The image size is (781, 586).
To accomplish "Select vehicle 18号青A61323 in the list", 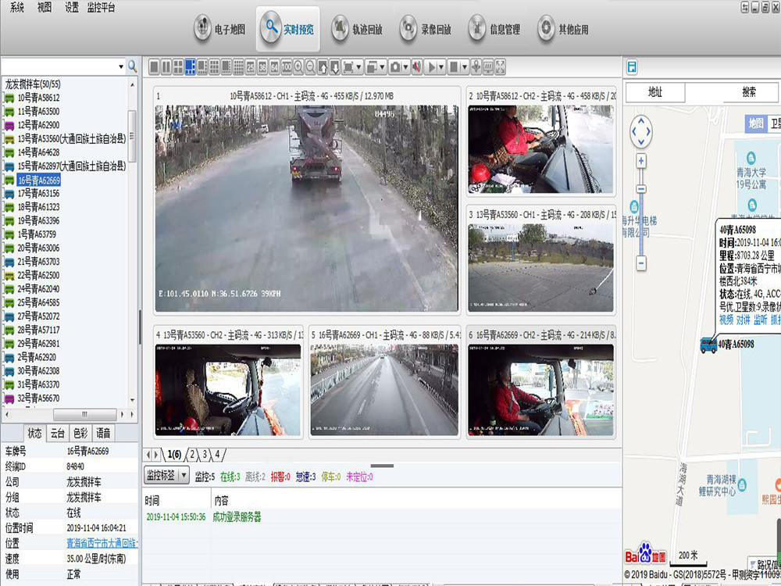I will coord(39,207).
